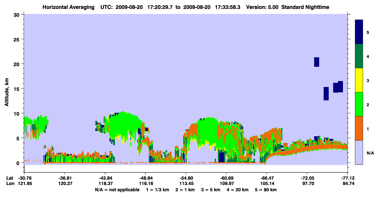
Task: Click latitude value '-77.12'
Action: point(347,178)
